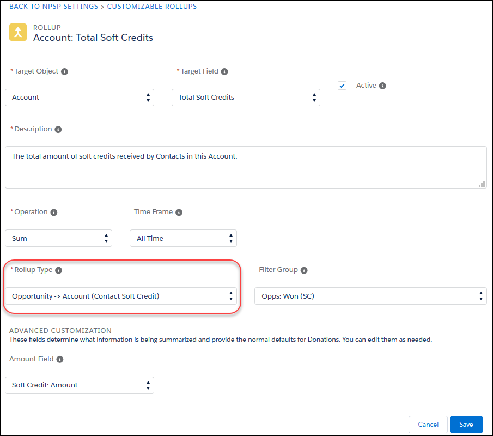Click the Rollup Type help icon
Image resolution: width=493 pixels, height=436 pixels.
tap(59, 270)
